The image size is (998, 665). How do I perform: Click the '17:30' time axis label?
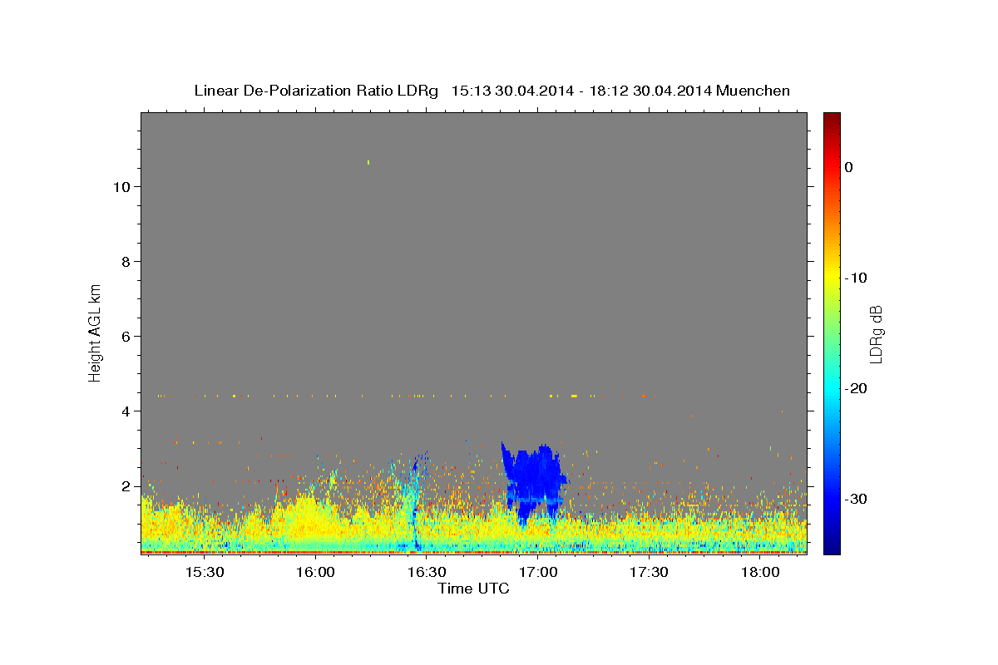pyautogui.click(x=650, y=572)
